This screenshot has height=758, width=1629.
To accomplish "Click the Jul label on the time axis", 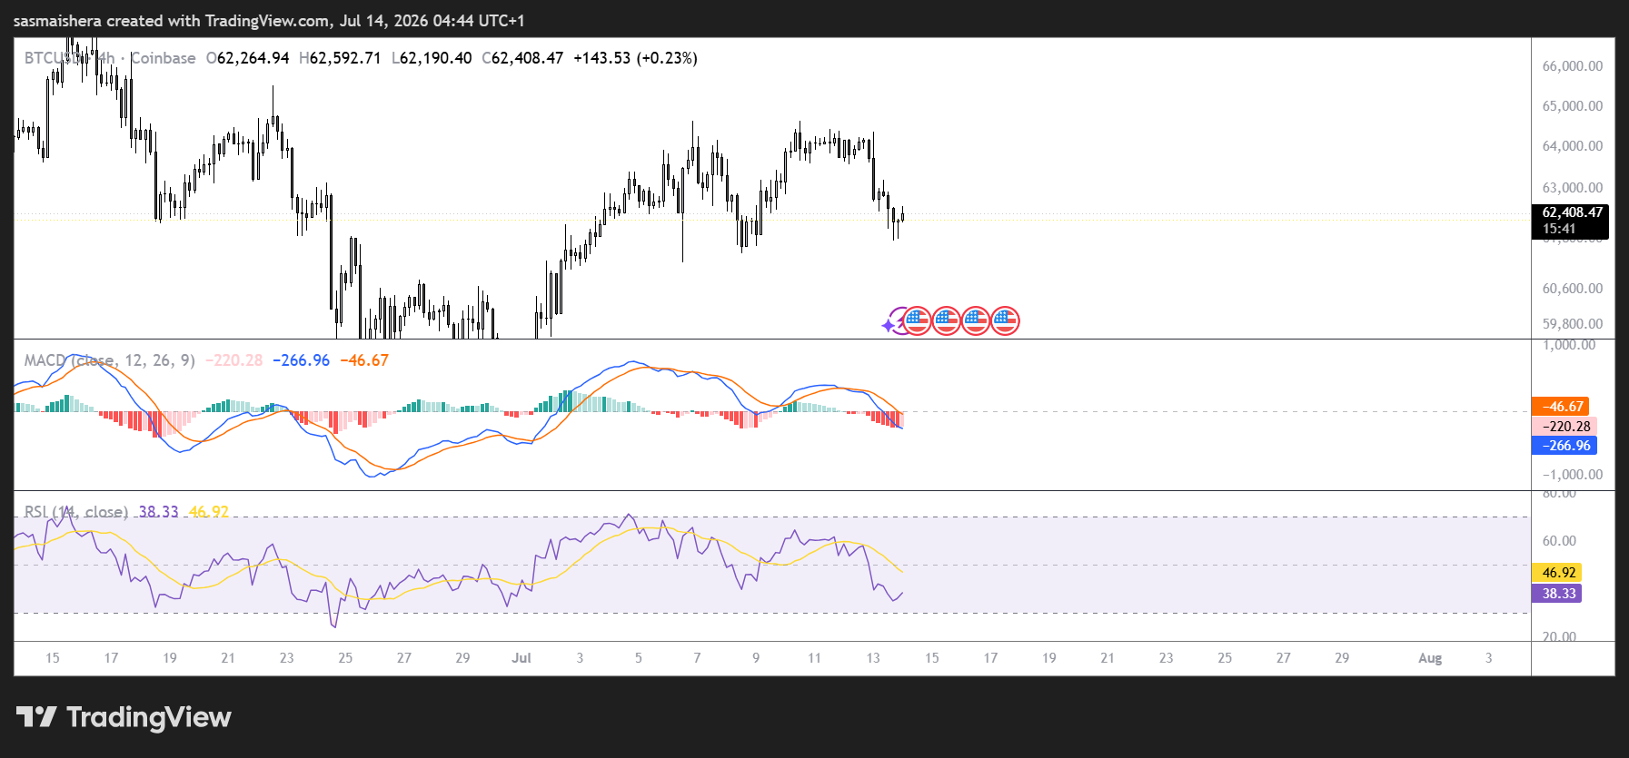I will 521,658.
